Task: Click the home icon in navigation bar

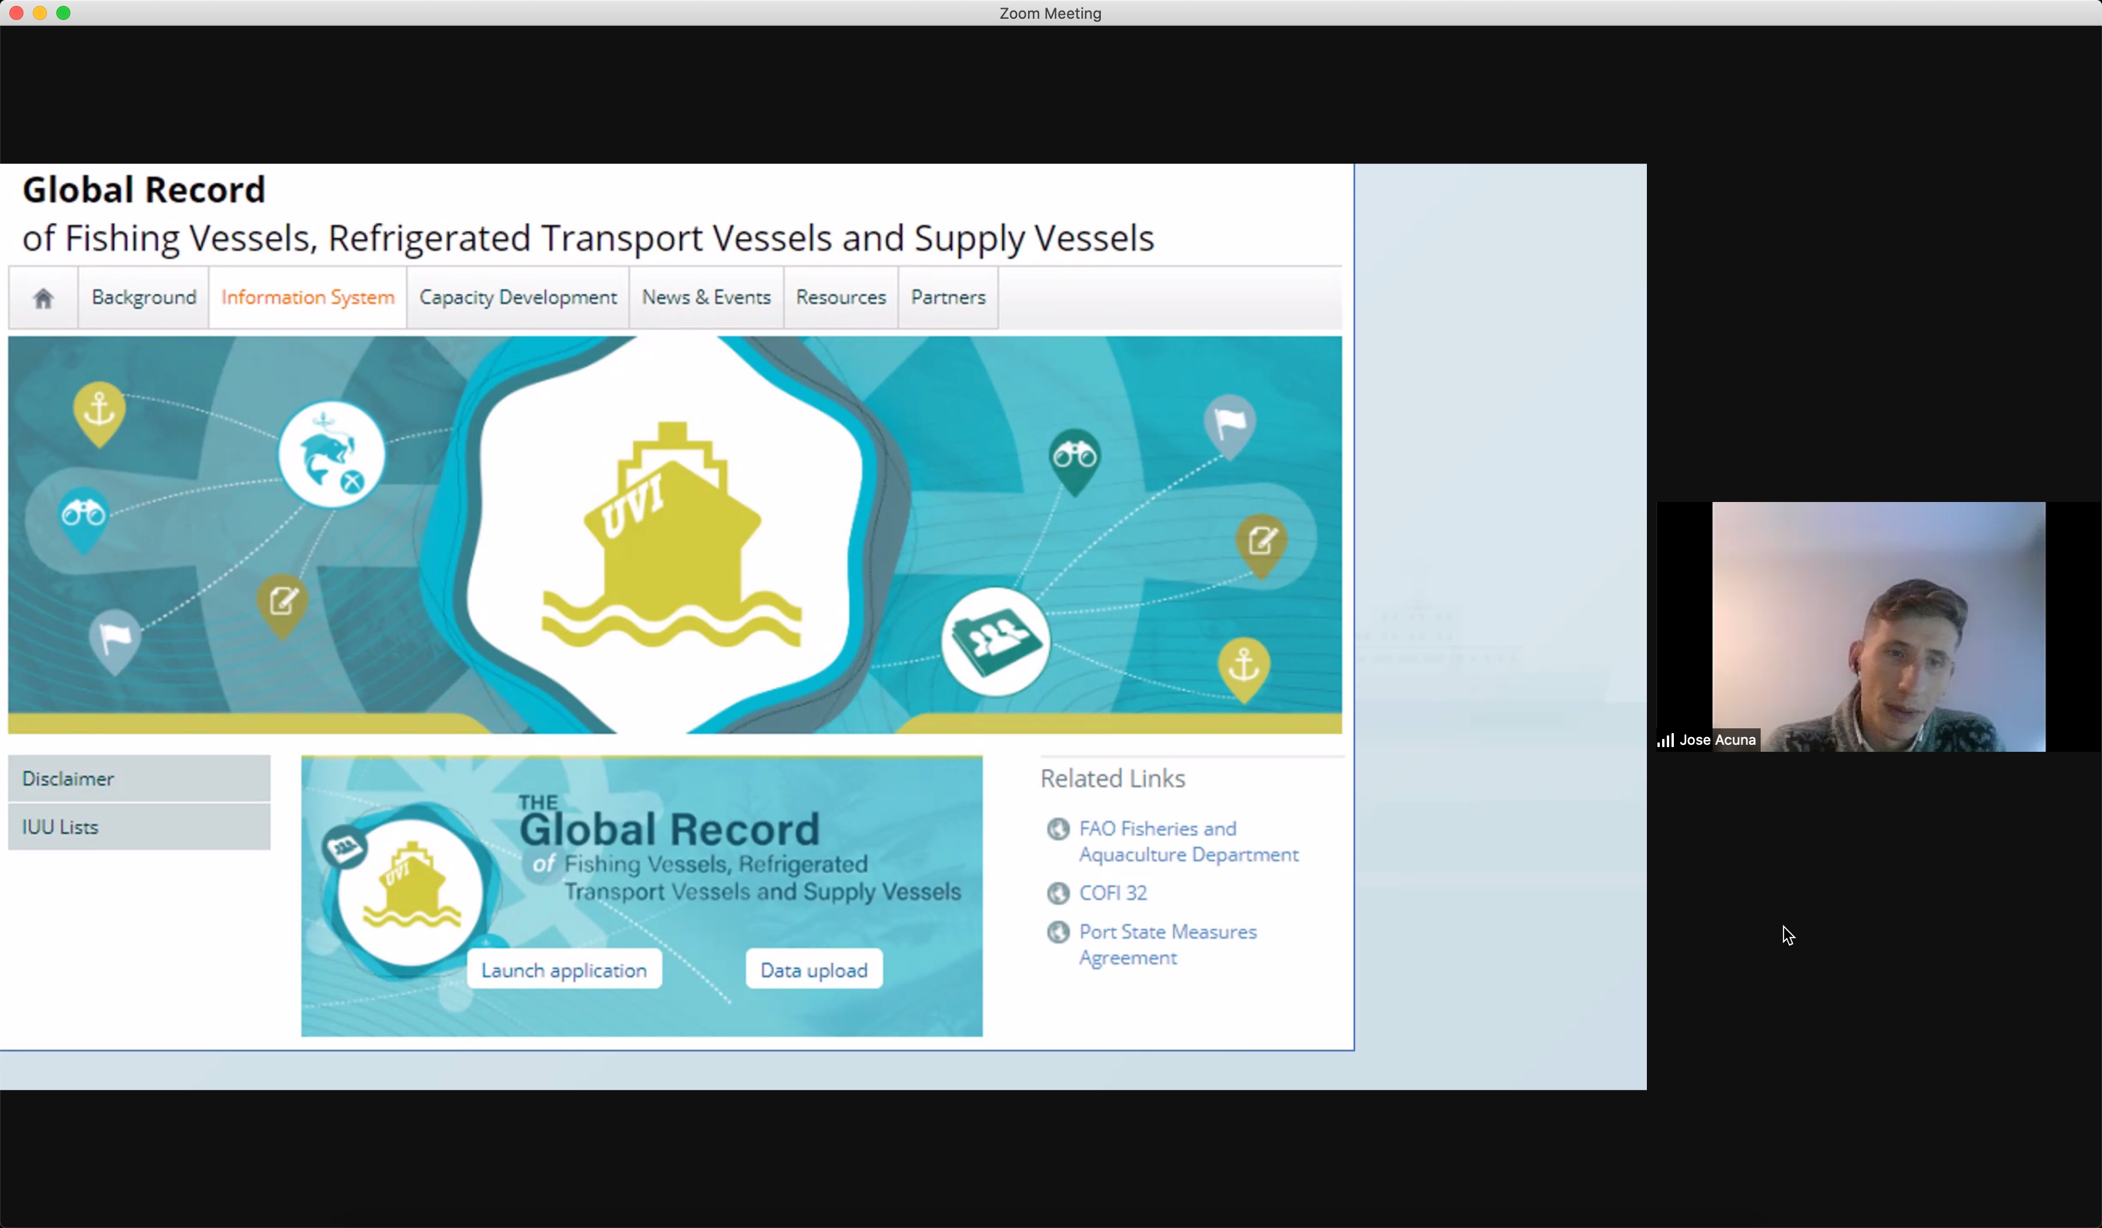Action: 43,298
